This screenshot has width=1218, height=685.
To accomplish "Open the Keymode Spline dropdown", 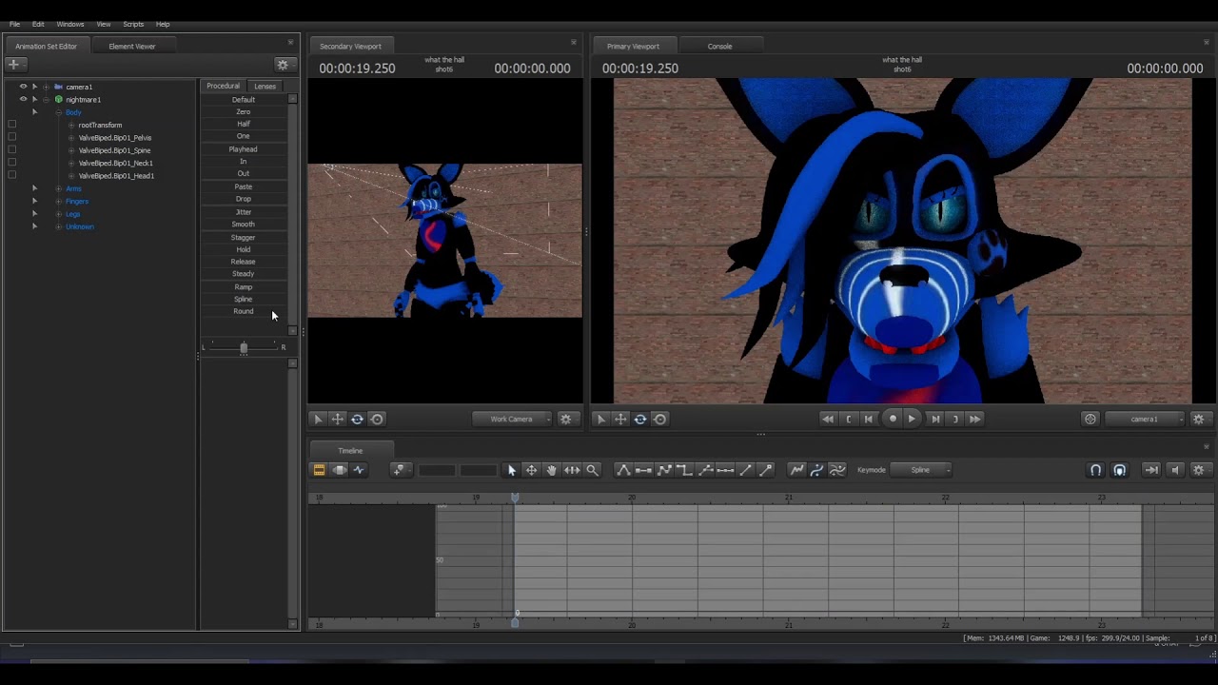I will pyautogui.click(x=921, y=470).
